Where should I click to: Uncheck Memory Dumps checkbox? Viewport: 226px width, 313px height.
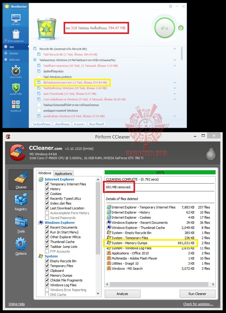pyautogui.click(x=47, y=275)
